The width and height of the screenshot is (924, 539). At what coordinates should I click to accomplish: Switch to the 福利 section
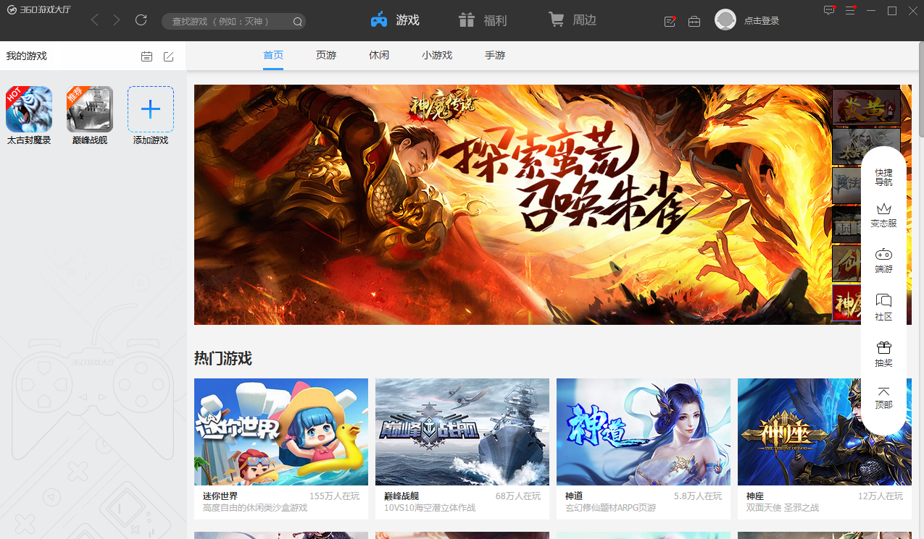click(x=483, y=20)
